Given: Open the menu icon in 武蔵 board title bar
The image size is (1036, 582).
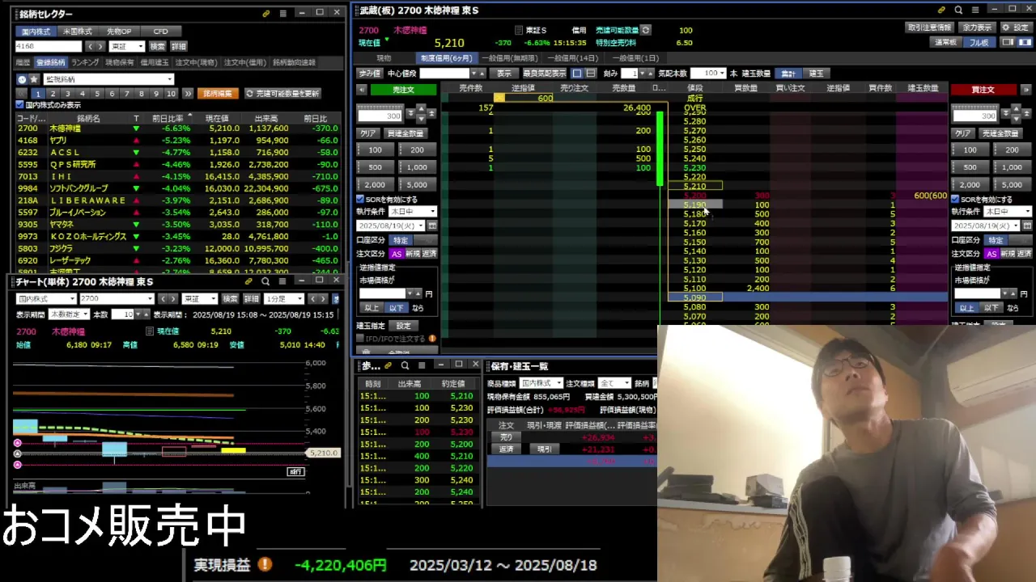Looking at the screenshot, I should pyautogui.click(x=975, y=10).
